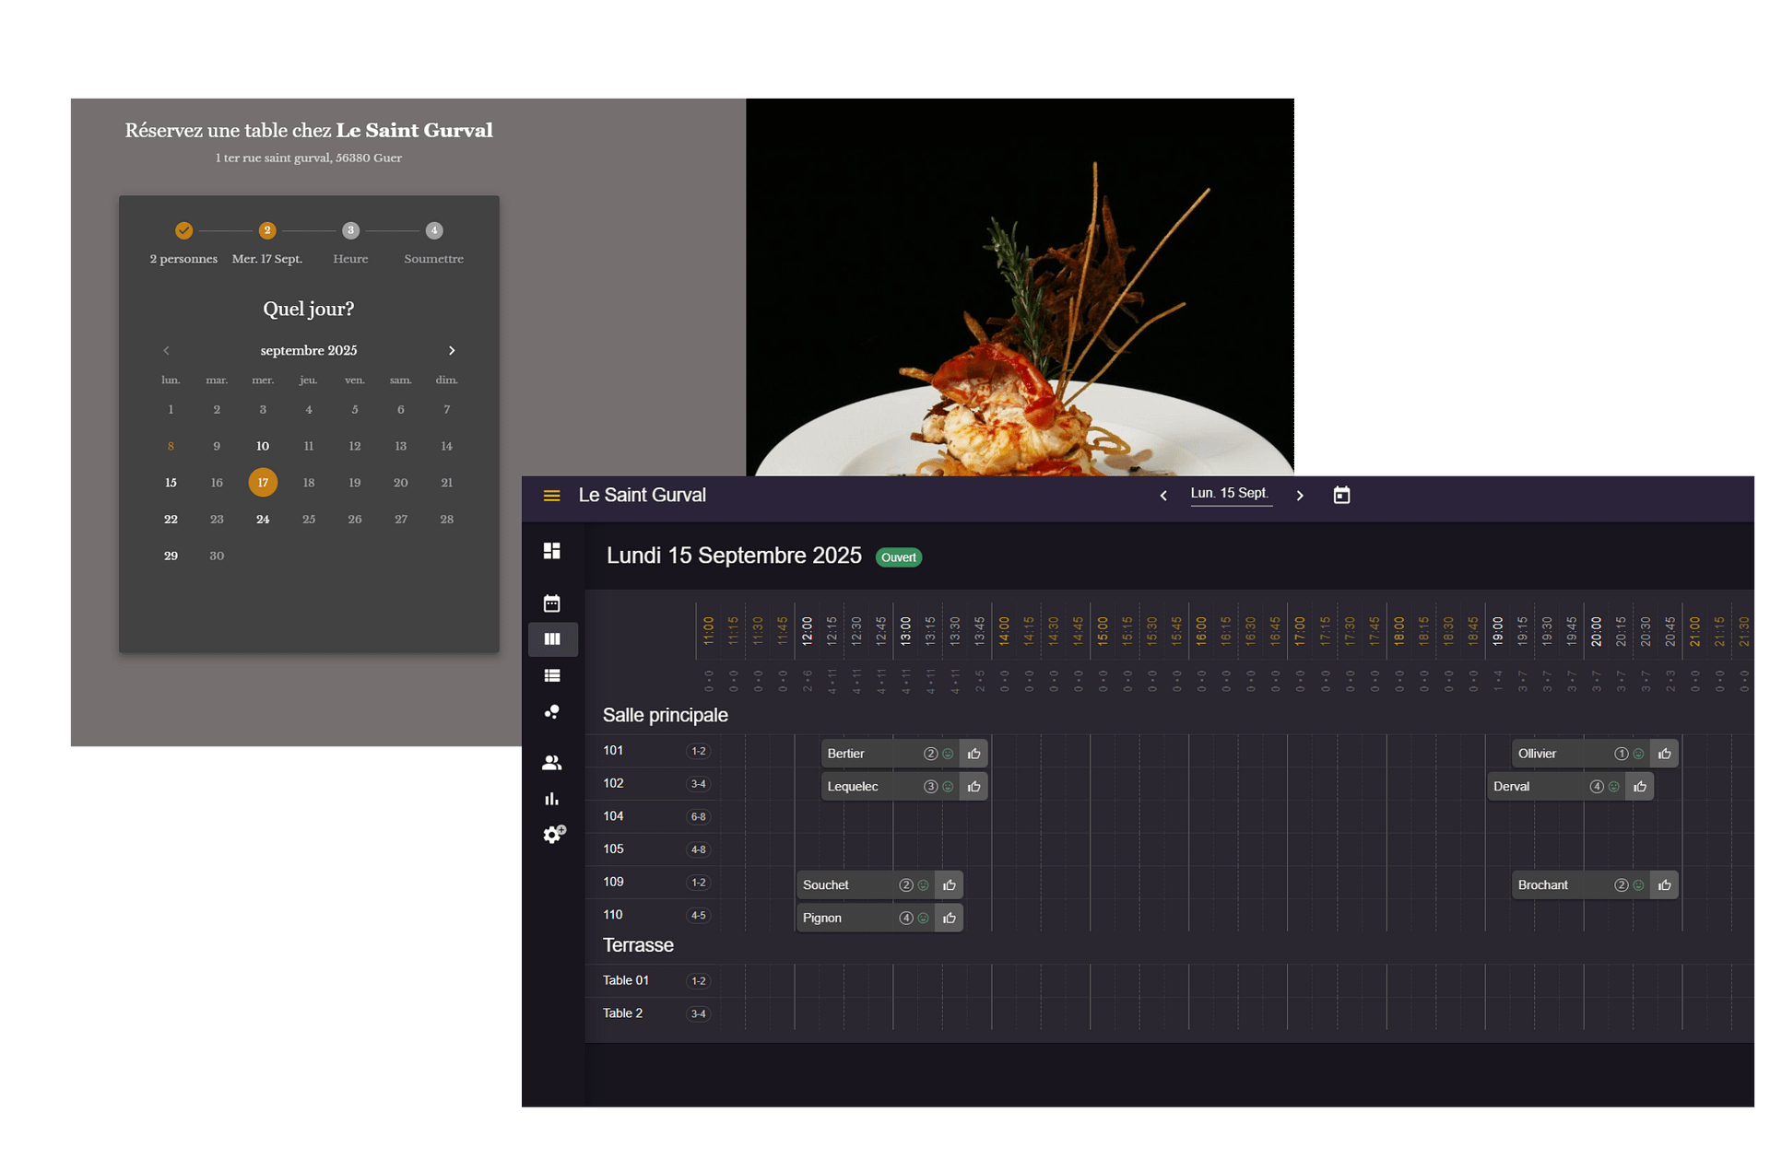Go to the previous day before Lun. 15 Sept.
Screen dimensions: 1770x1159
coord(1163,496)
